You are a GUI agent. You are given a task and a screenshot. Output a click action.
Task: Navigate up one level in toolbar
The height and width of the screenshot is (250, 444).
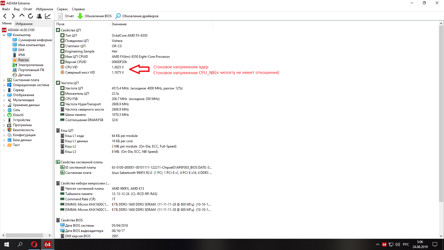click(x=22, y=16)
